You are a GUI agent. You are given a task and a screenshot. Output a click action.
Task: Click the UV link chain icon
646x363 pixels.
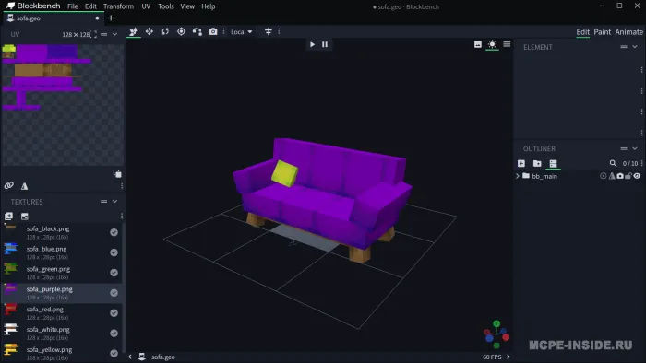coord(8,186)
